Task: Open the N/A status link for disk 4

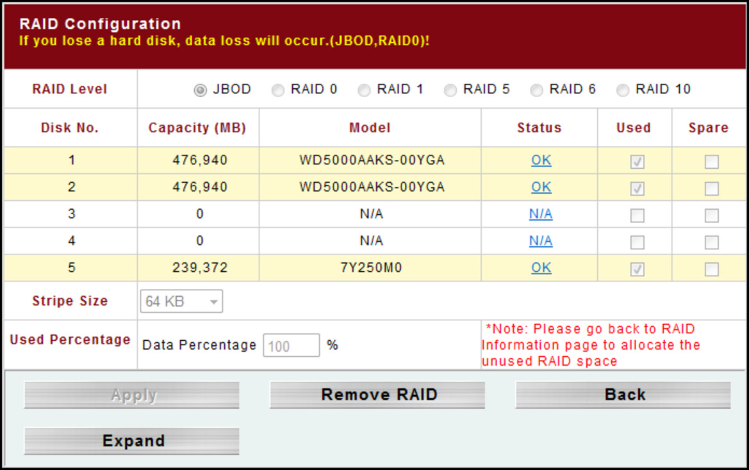Action: click(x=541, y=241)
